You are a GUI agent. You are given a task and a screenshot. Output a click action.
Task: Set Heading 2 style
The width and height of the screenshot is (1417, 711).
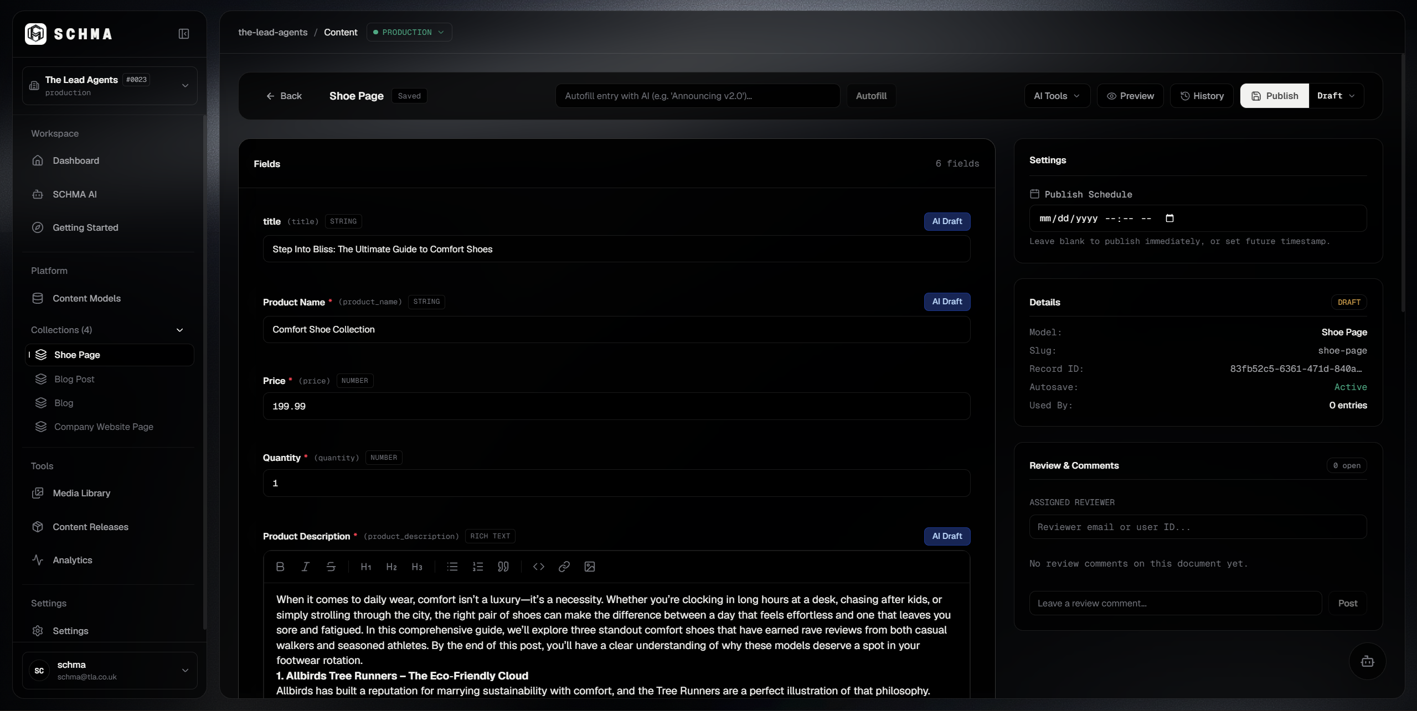pos(391,567)
